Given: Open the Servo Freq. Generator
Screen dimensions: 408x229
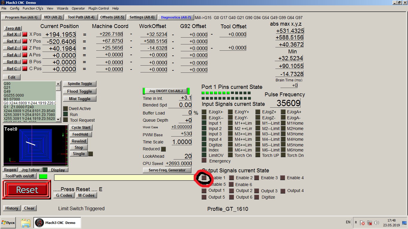Looking at the screenshot, I should click(167, 170).
